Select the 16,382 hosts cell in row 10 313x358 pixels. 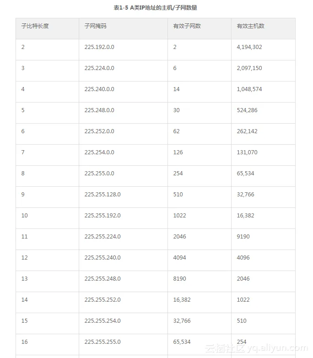click(245, 216)
